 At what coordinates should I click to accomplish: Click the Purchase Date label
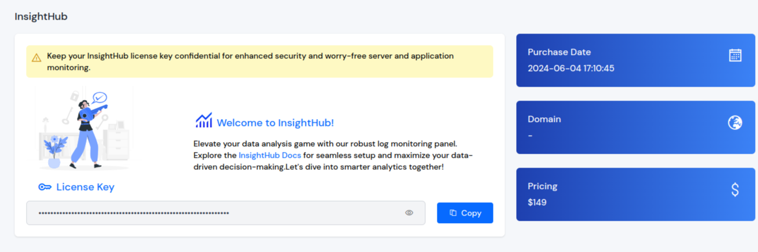[559, 52]
